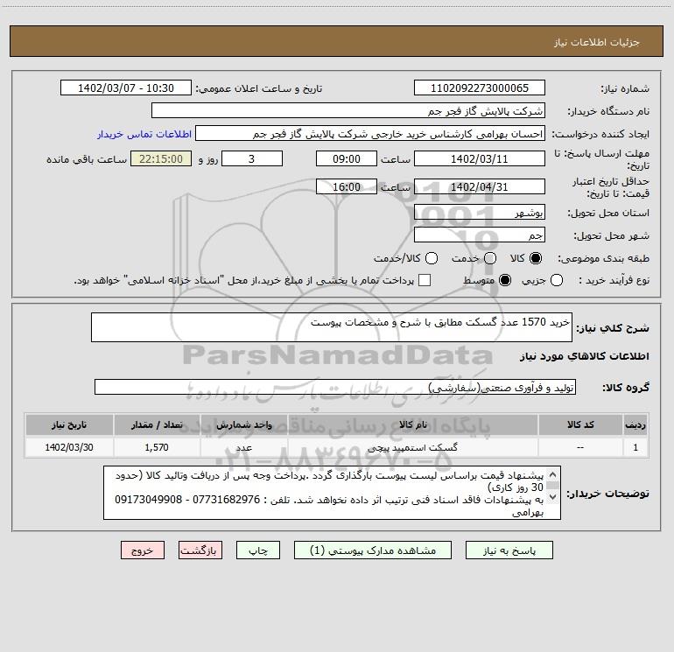Click the کد کالا column header
674x652 pixels.
(x=580, y=424)
